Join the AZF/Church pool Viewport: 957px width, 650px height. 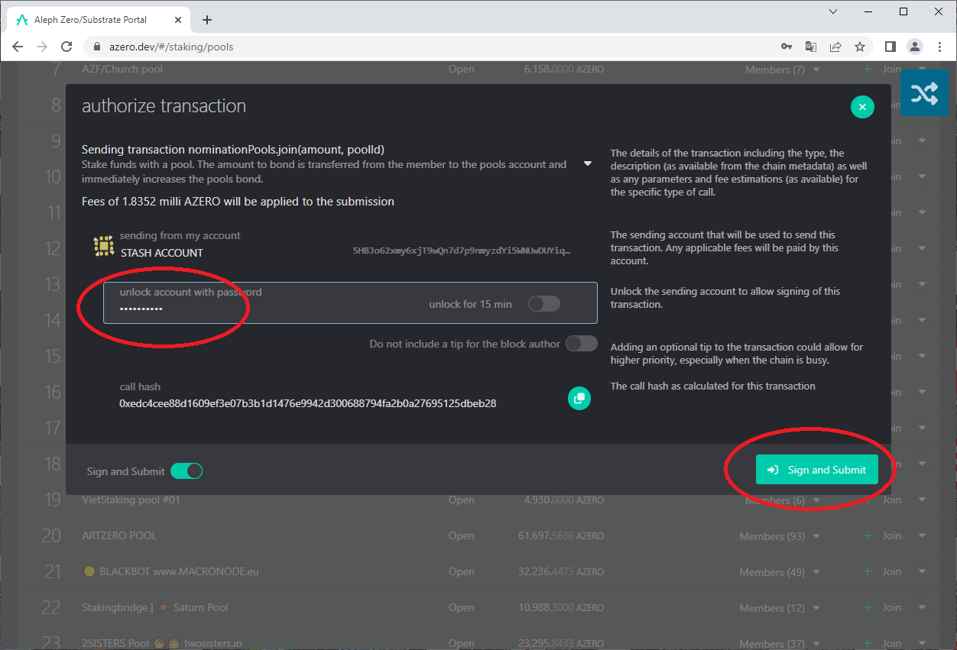(x=892, y=69)
